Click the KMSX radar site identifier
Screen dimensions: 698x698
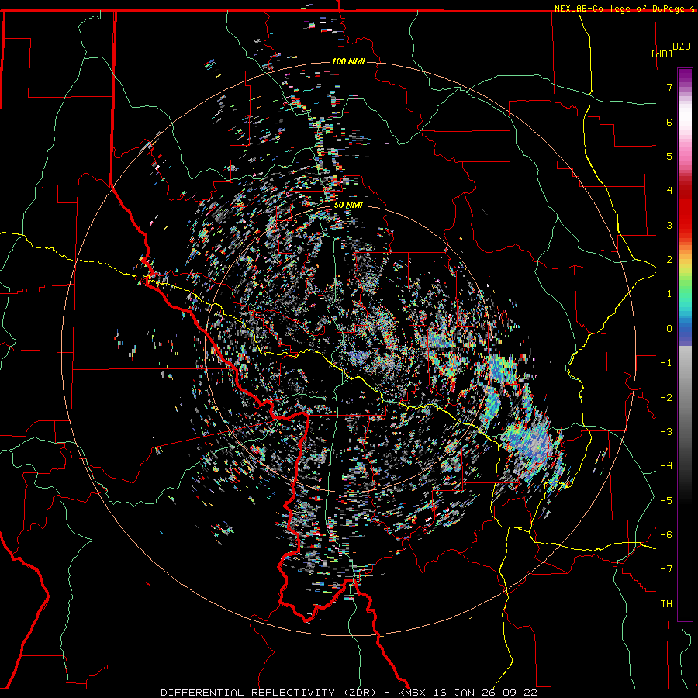click(413, 693)
